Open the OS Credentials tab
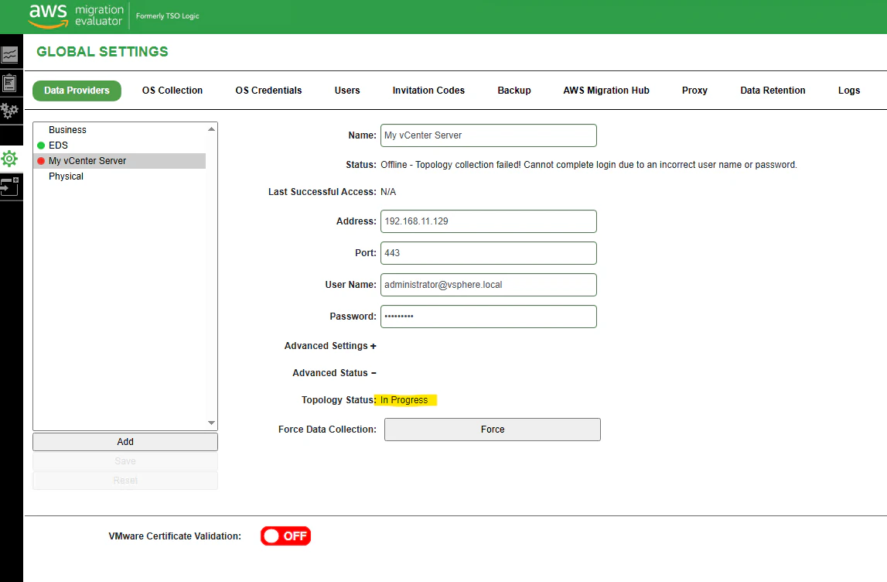Image resolution: width=887 pixels, height=582 pixels. click(x=268, y=91)
